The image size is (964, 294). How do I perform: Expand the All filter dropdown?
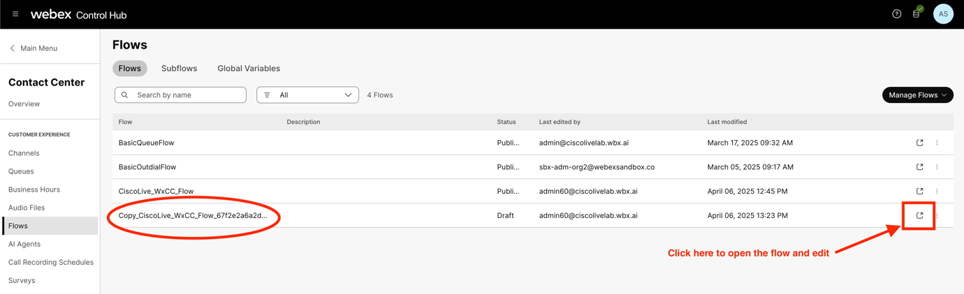point(307,95)
